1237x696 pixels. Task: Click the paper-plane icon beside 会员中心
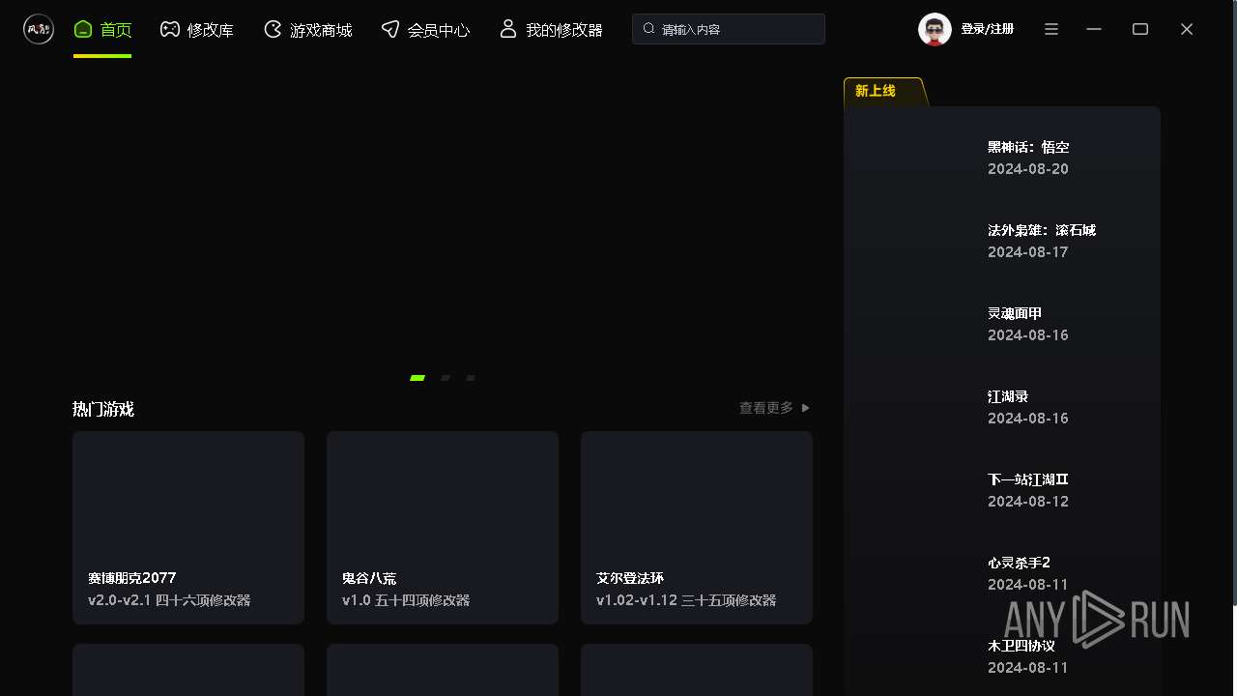[x=389, y=29]
